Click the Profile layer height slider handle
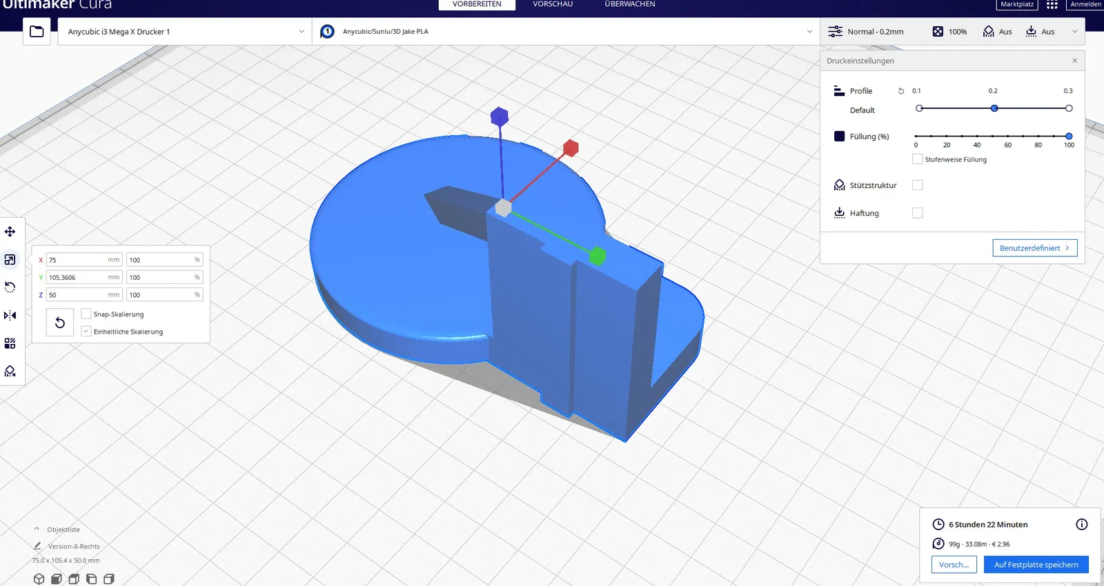The image size is (1104, 586). click(x=994, y=108)
